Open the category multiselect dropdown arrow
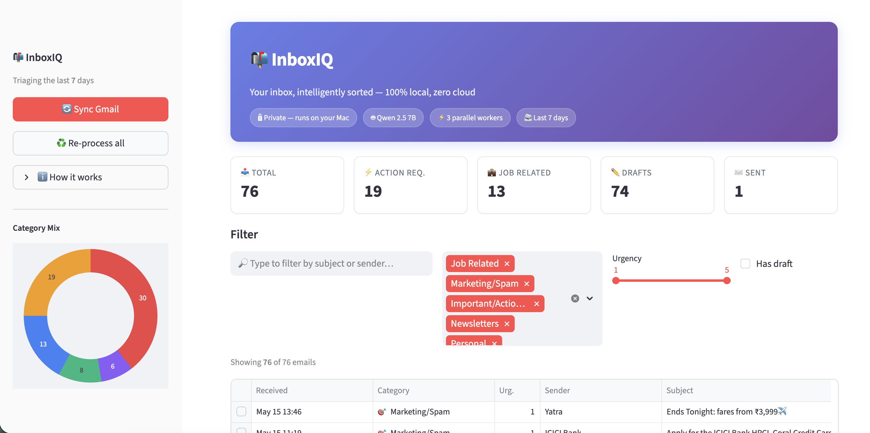This screenshot has height=433, width=870. [590, 298]
